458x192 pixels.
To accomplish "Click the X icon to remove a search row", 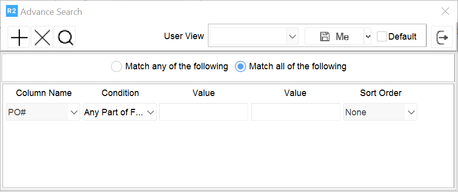I will [x=42, y=37].
